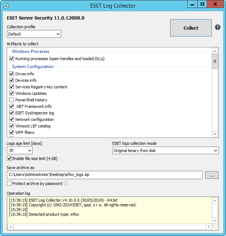The image size is (226, 236).
Task: Click the Windows Processes group header
Action: (30, 51)
